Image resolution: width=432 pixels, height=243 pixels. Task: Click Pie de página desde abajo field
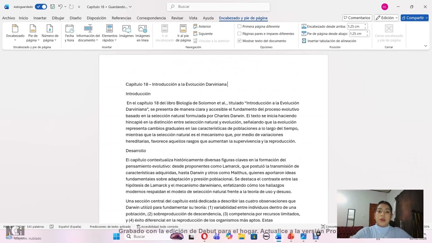357,34
